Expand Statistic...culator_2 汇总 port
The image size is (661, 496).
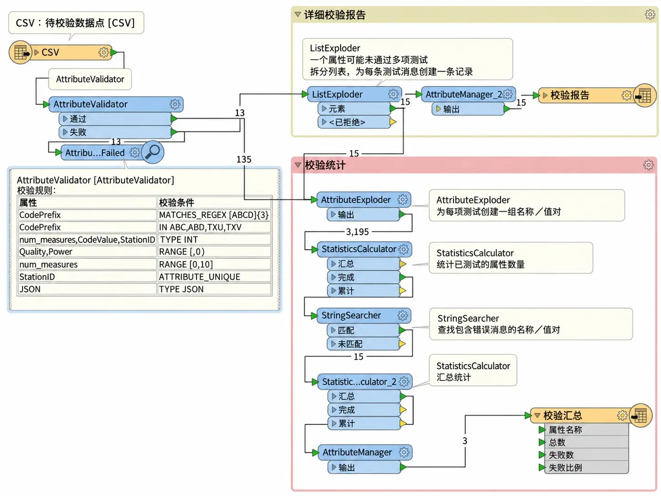pyautogui.click(x=334, y=396)
